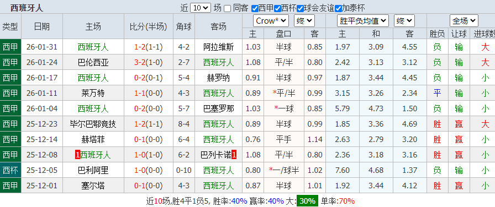Click the date 25-12-01
The height and width of the screenshot is (207, 495).
point(42,186)
